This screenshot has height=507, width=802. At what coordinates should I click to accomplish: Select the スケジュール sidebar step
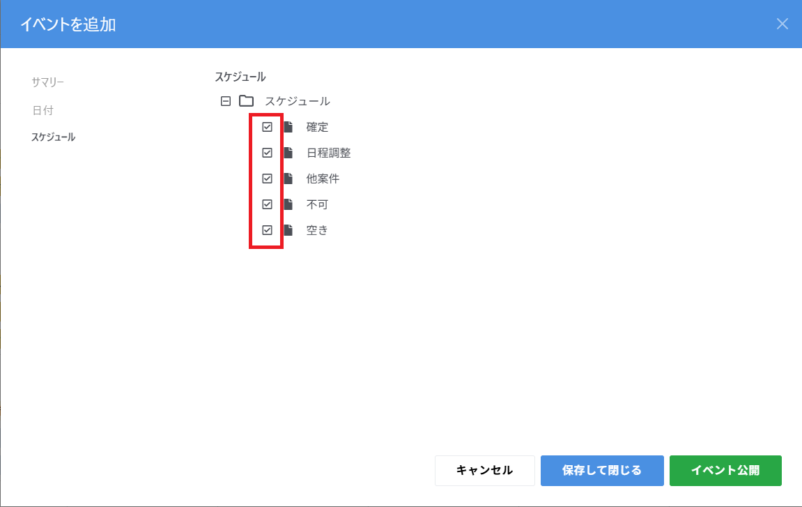click(x=53, y=137)
